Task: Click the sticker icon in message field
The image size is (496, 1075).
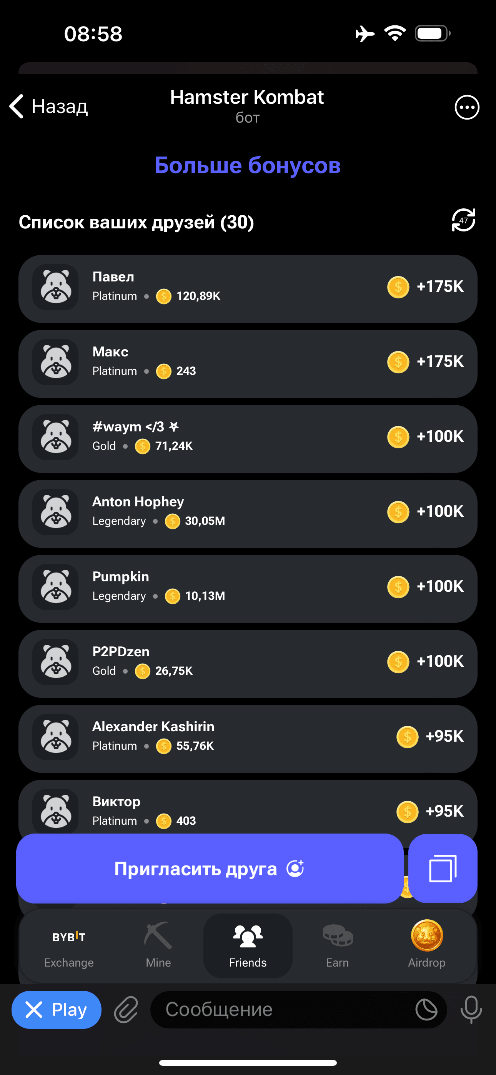Action: (x=426, y=1010)
